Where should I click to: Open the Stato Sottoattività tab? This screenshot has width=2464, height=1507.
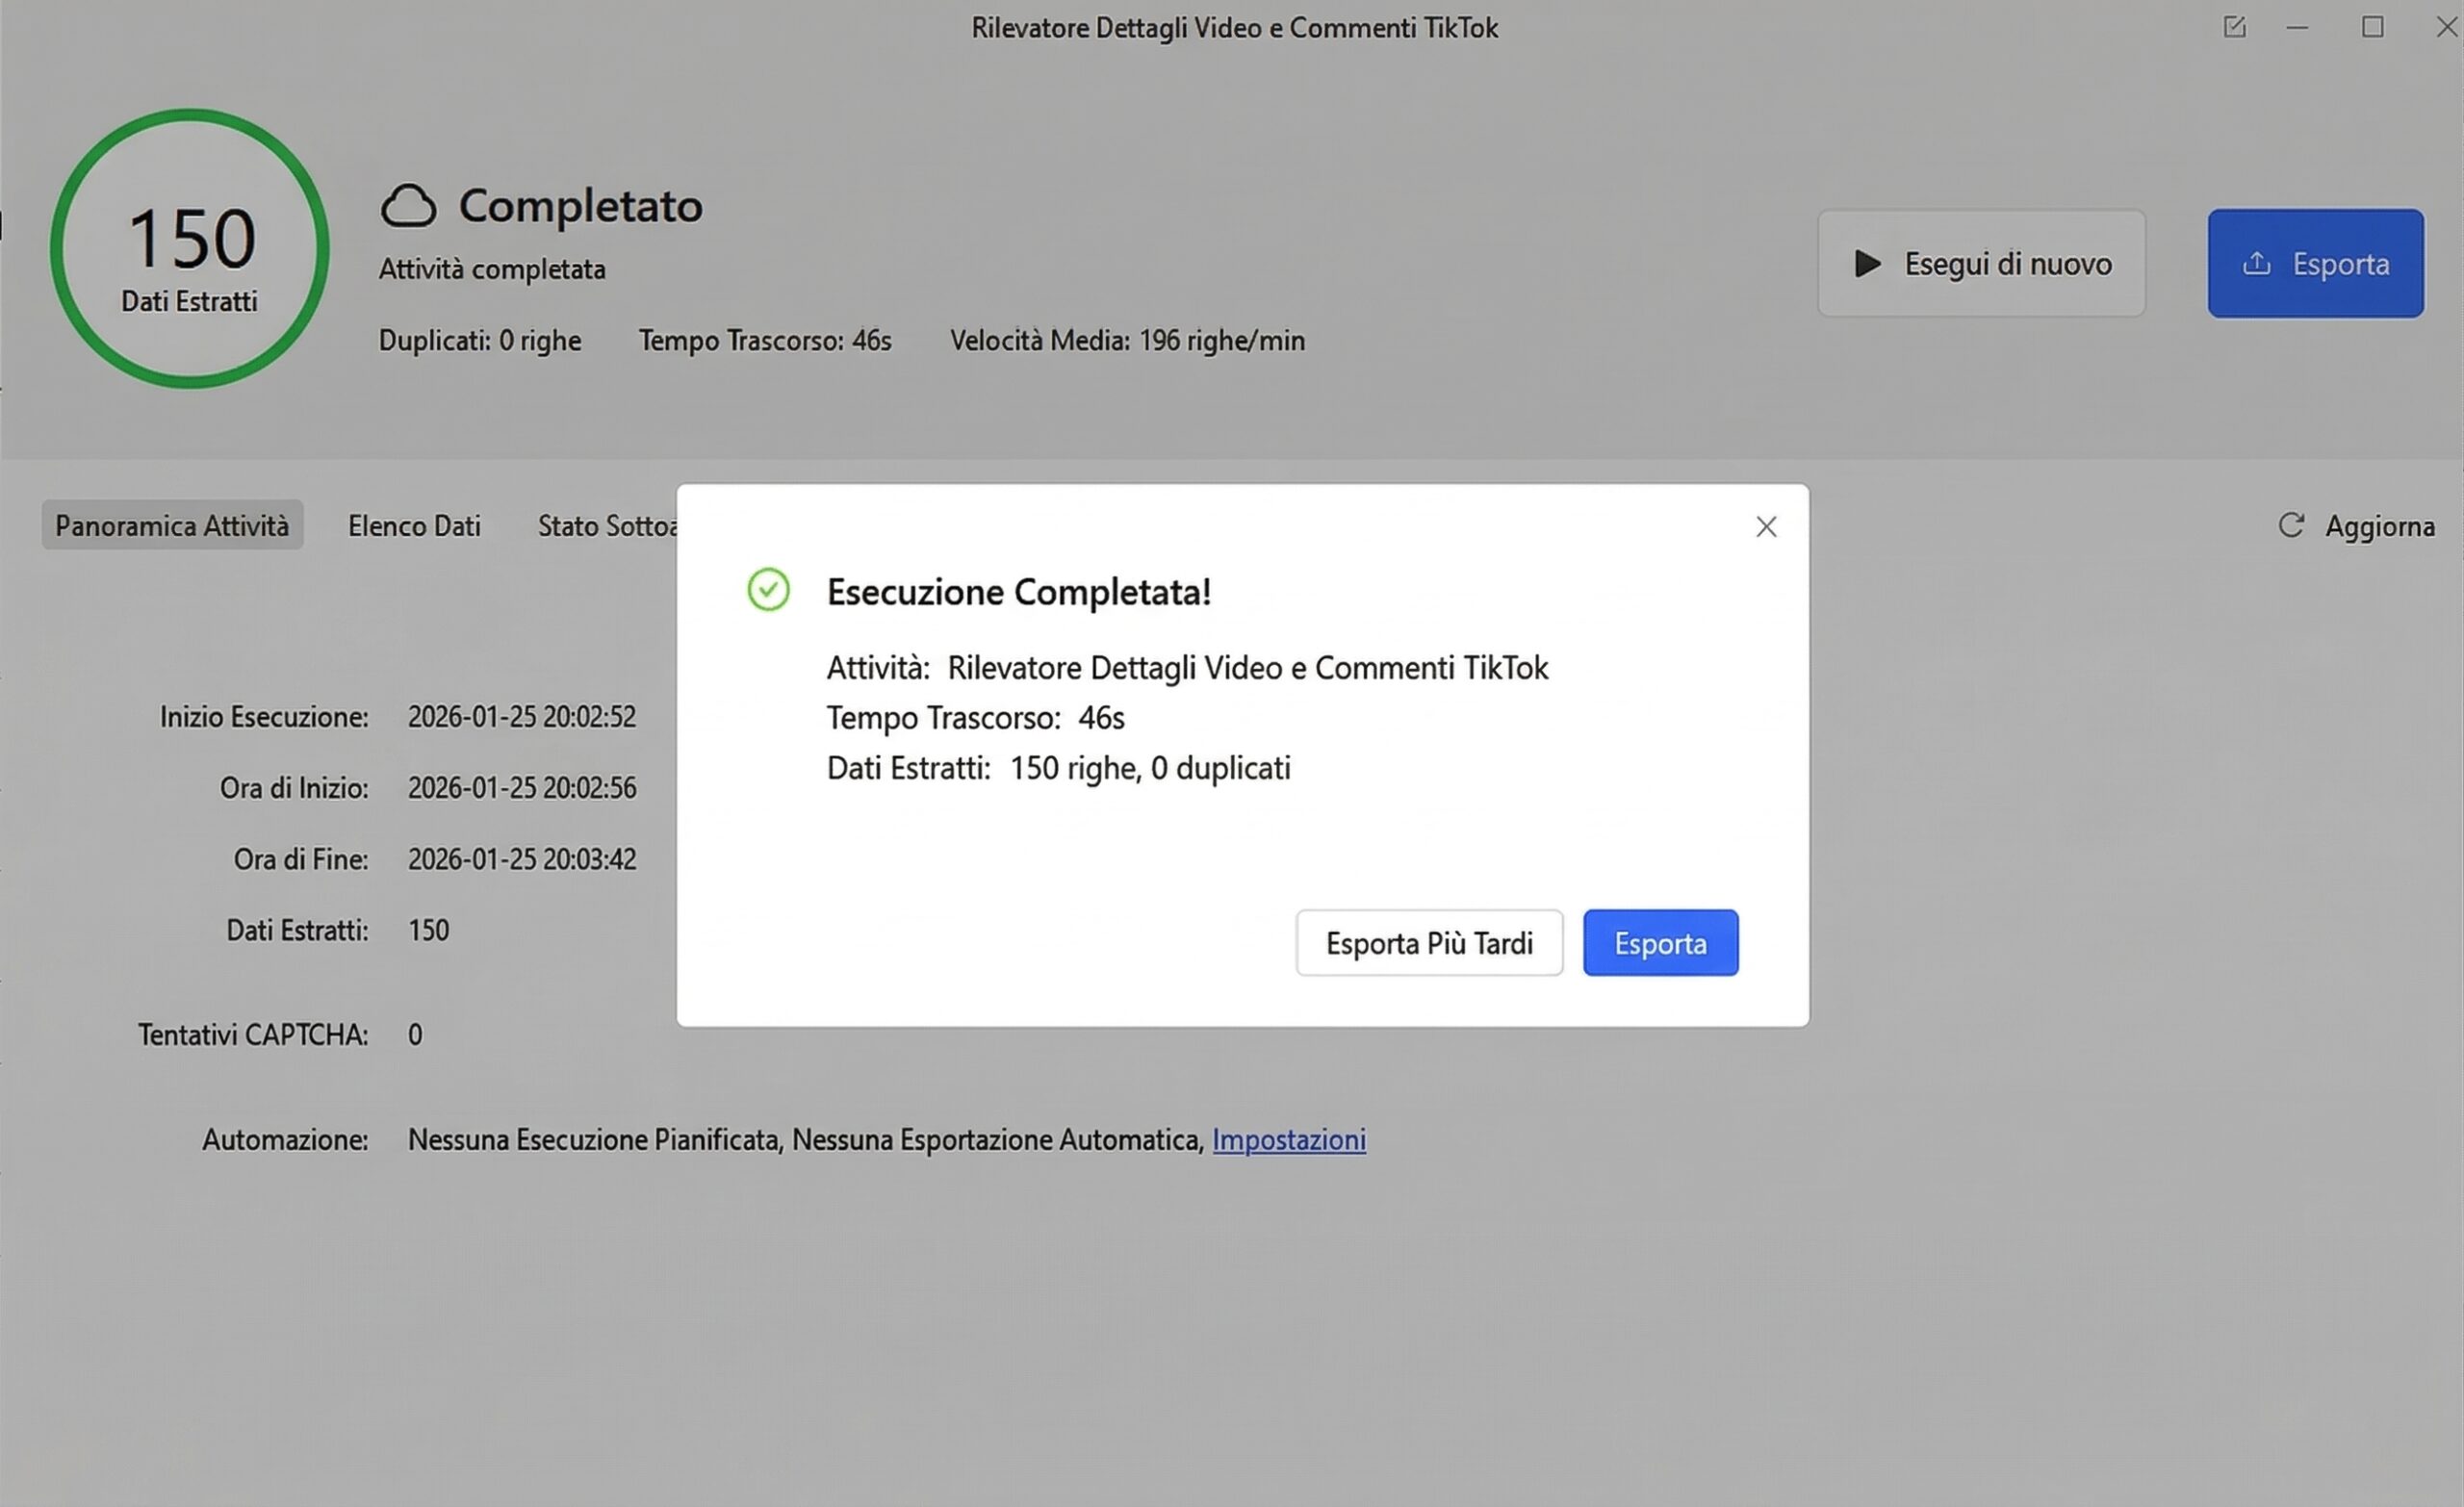coord(606,525)
